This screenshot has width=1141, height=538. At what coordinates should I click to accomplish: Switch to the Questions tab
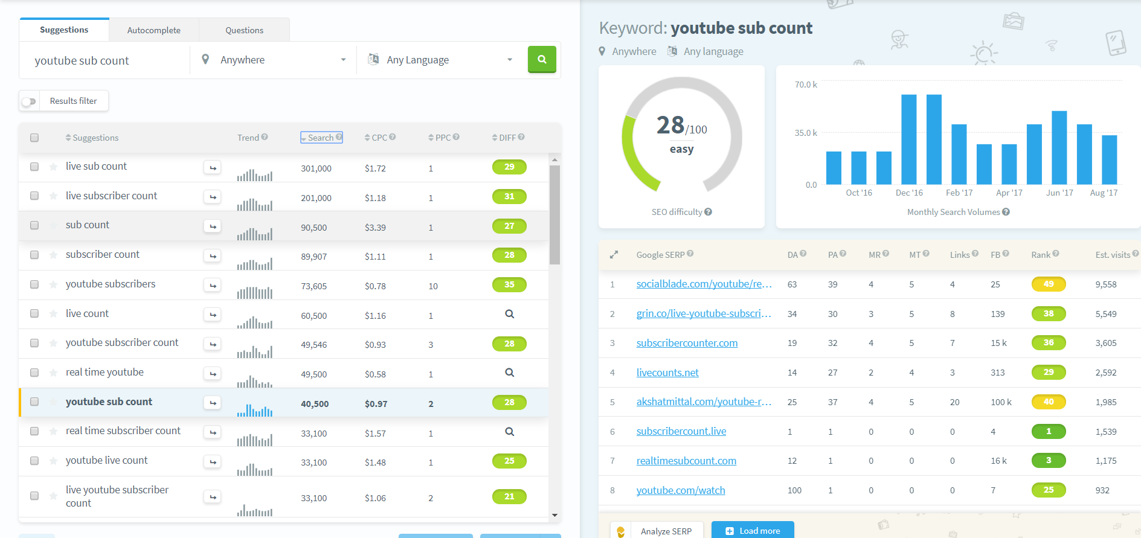click(x=244, y=30)
